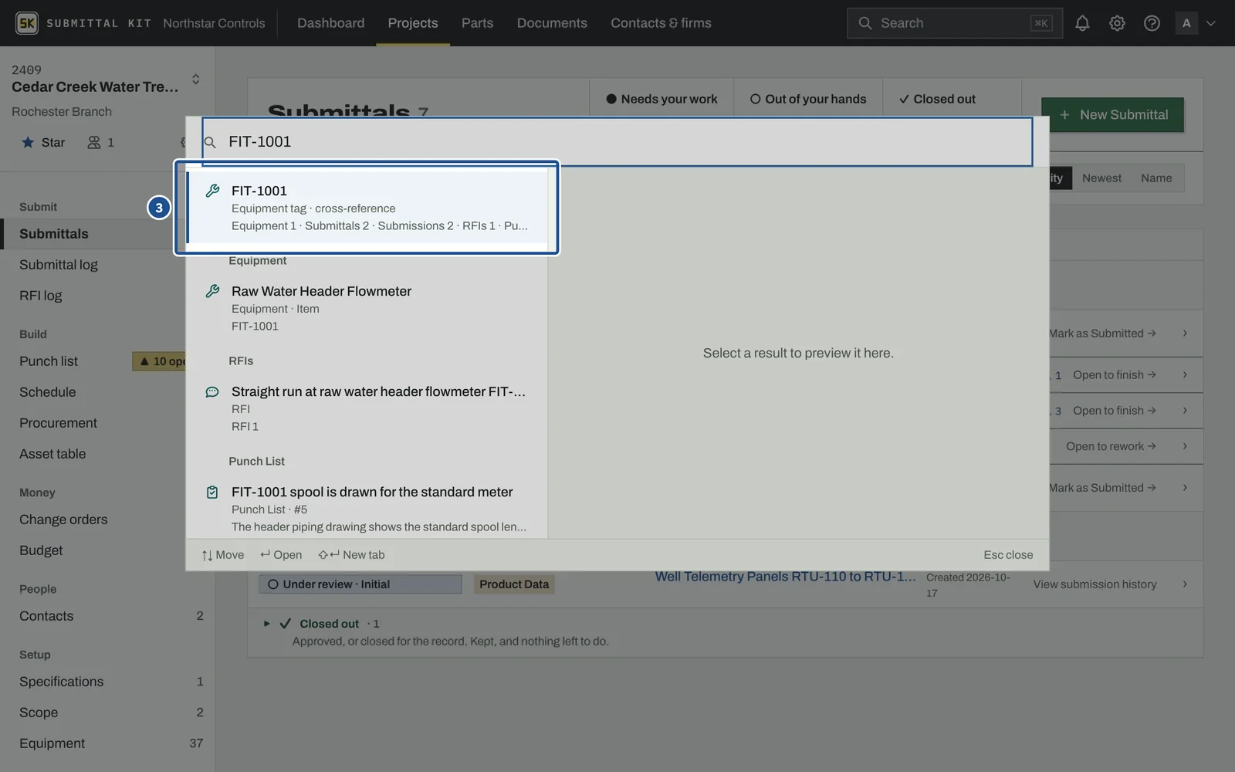Expand the Closed out group triangle
Viewport: 1235px width, 772px height.
tap(267, 624)
